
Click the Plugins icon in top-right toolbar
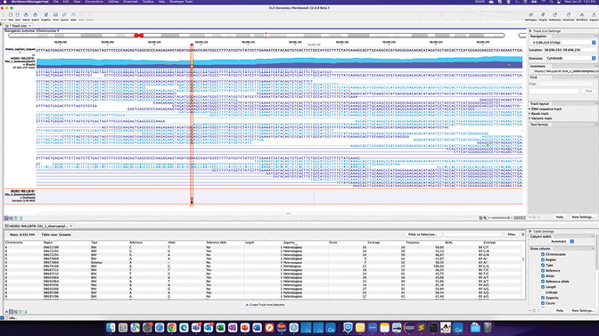coord(543,15)
